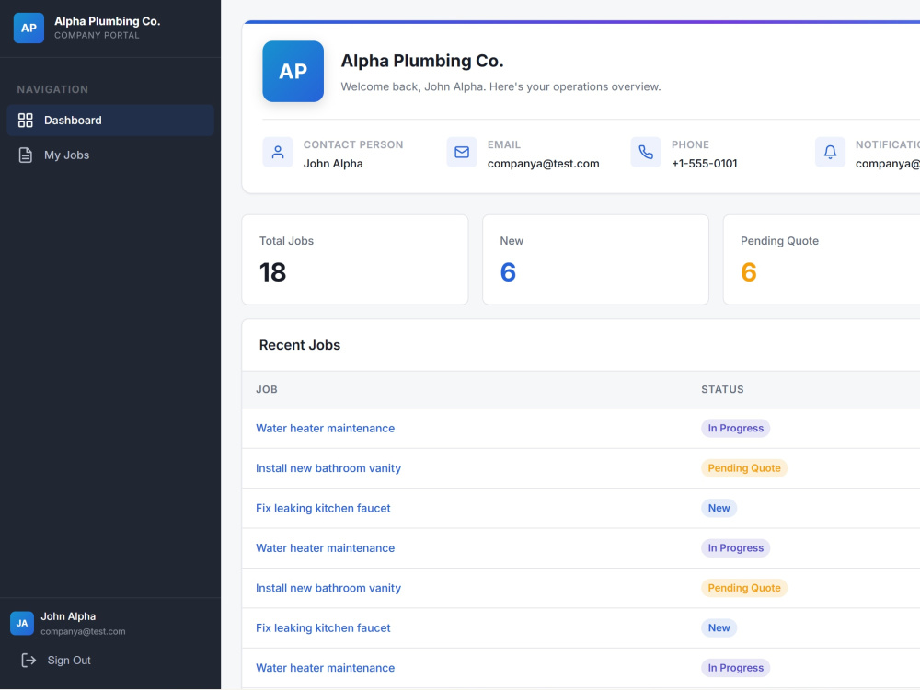Click the John Alpha contact person name
Image resolution: width=920 pixels, height=690 pixels.
tap(333, 164)
